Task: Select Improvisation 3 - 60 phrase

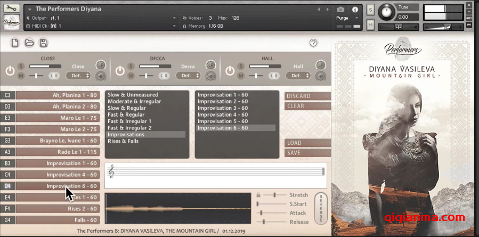Action: (x=223, y=108)
